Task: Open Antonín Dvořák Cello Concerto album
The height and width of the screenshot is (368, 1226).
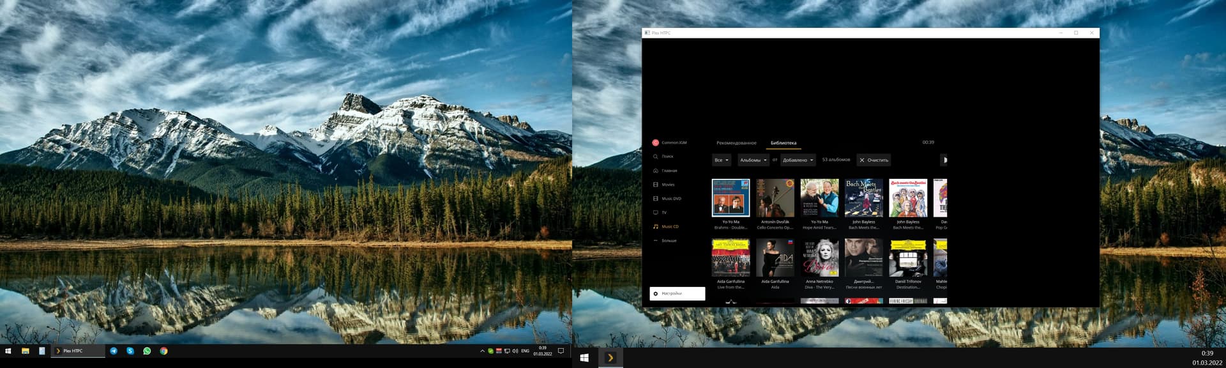Action: pos(775,198)
